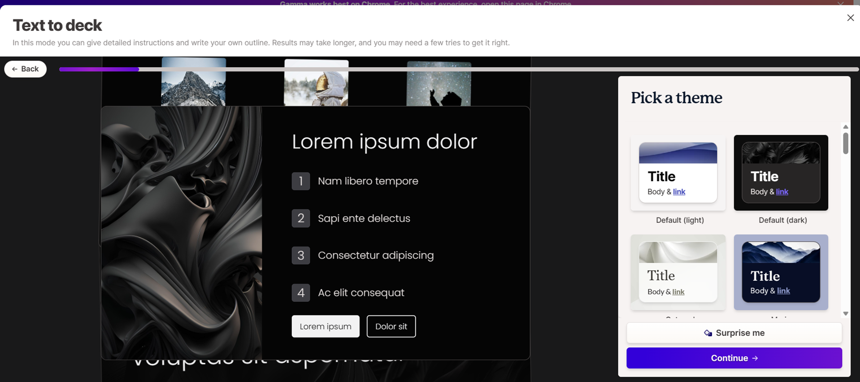Click the Sapi ente delectus list item

pyautogui.click(x=364, y=218)
